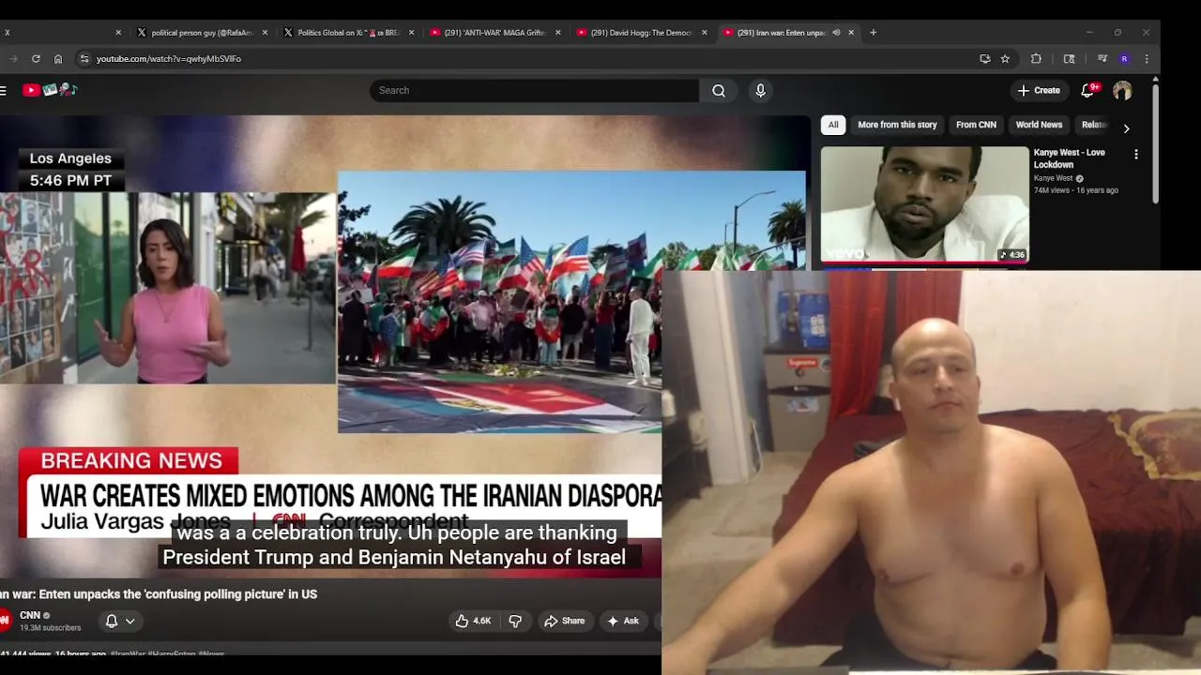
Task: Open CNN channel name link
Action: click(30, 615)
